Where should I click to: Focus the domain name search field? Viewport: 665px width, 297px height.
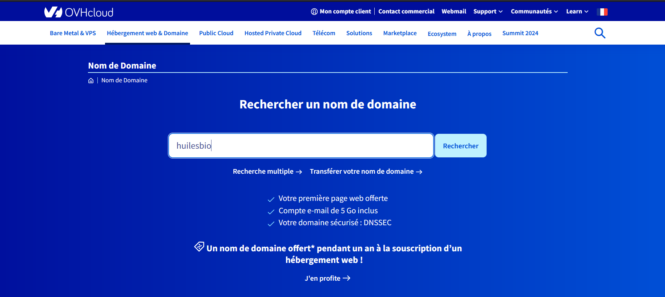(x=301, y=146)
